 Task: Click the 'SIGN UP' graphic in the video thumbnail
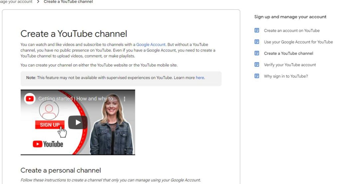(50, 125)
